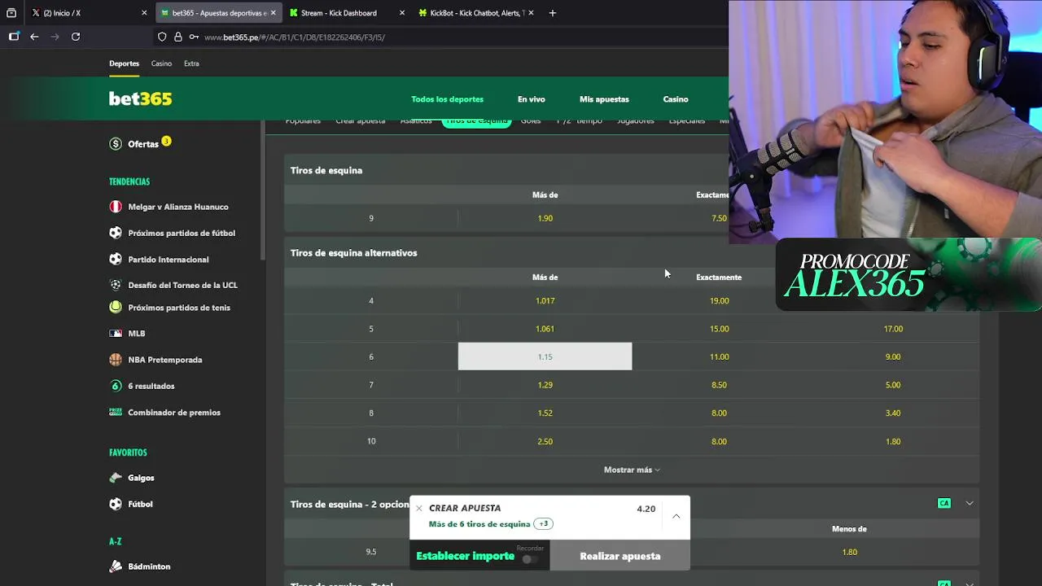Viewport: 1042px width, 586px height.
Task: Click the padlock site info icon
Action: pyautogui.click(x=177, y=37)
